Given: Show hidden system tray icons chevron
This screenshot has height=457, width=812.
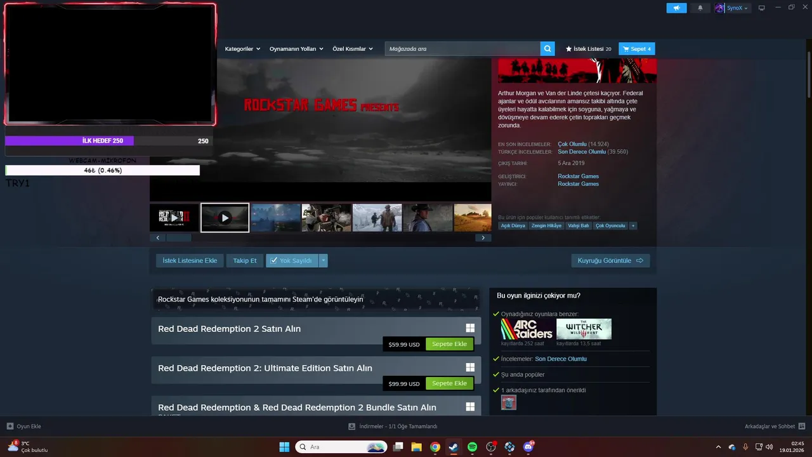Looking at the screenshot, I should (x=718, y=447).
